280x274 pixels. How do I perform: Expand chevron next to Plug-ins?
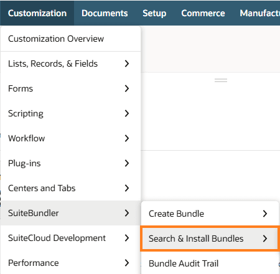pos(127,163)
